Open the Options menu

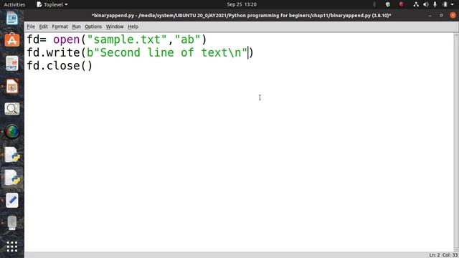coord(93,27)
